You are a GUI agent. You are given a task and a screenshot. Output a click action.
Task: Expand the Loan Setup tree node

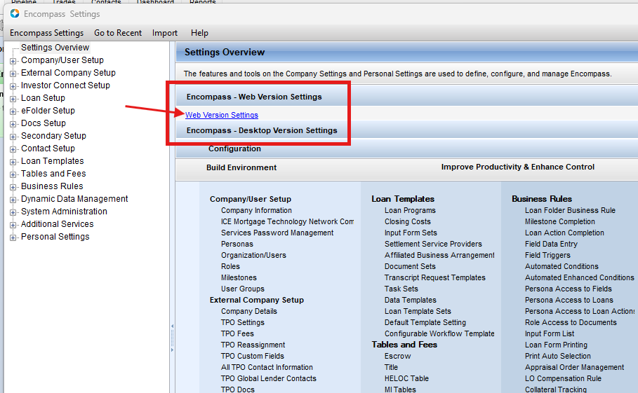13,99
